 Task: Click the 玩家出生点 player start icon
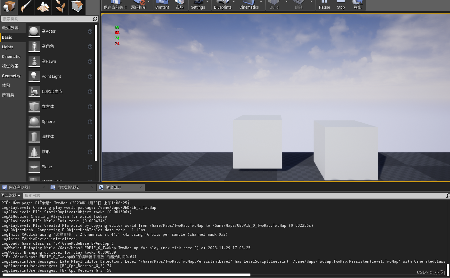34,92
